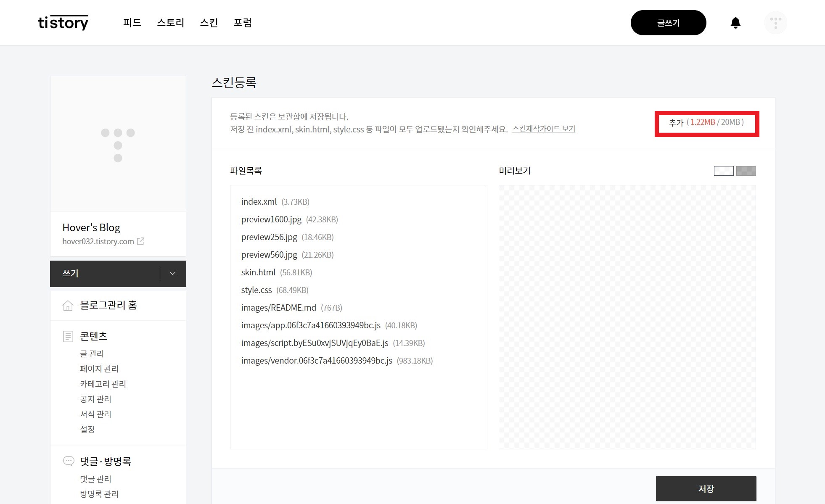825x504 pixels.
Task: Click the home icon for 블로그관리 홈
Action: pos(68,306)
